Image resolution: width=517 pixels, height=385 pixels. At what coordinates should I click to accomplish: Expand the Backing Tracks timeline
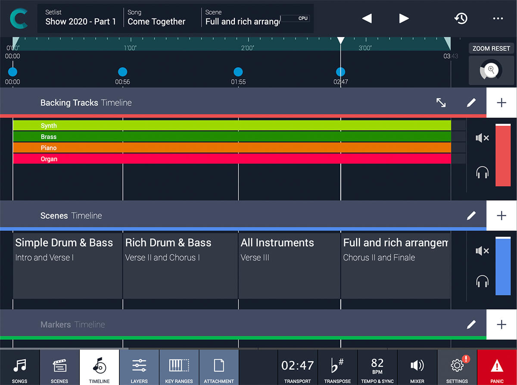(x=441, y=102)
